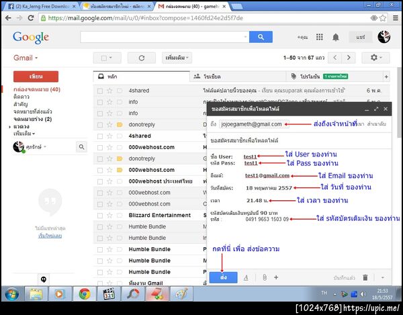Open the Hangouts quote icon at sidebar bottom
This screenshot has width=403, height=315.
pyautogui.click(x=44, y=279)
